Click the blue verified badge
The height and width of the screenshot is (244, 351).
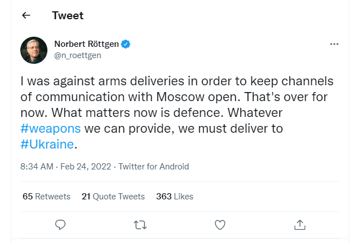[x=128, y=44]
